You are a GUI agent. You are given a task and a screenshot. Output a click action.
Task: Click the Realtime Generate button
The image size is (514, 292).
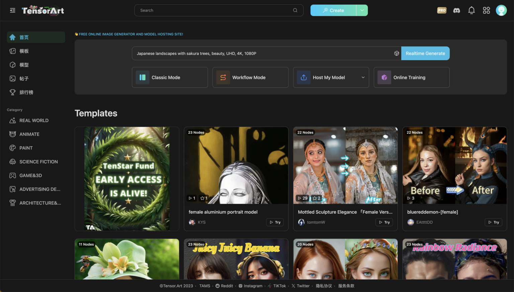[425, 54]
